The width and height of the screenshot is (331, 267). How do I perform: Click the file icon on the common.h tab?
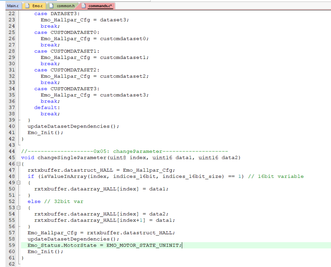point(51,6)
